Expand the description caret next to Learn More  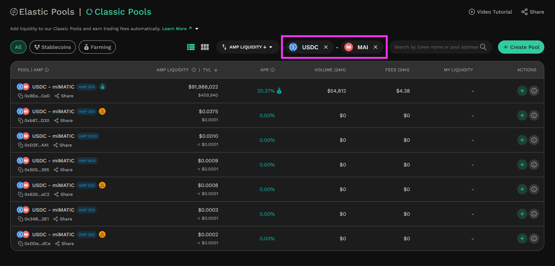pos(197,29)
